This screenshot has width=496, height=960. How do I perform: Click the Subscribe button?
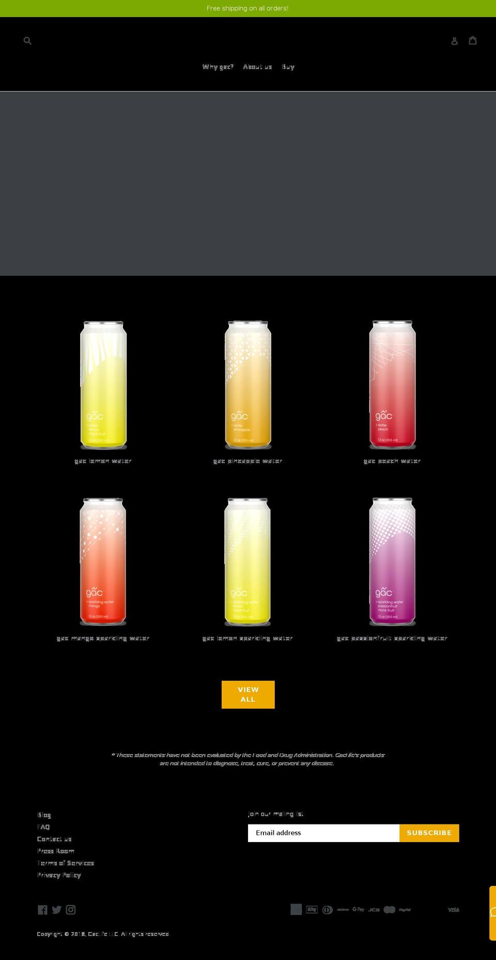pos(429,833)
